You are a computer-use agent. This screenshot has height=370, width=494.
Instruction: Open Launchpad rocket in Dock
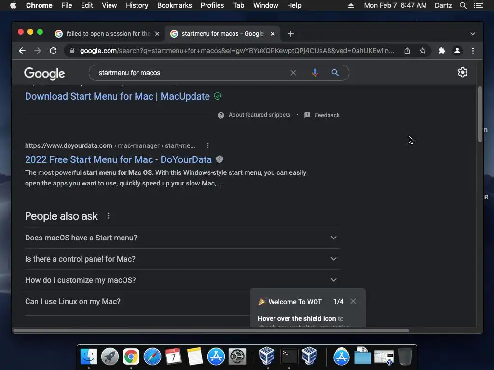coord(110,357)
